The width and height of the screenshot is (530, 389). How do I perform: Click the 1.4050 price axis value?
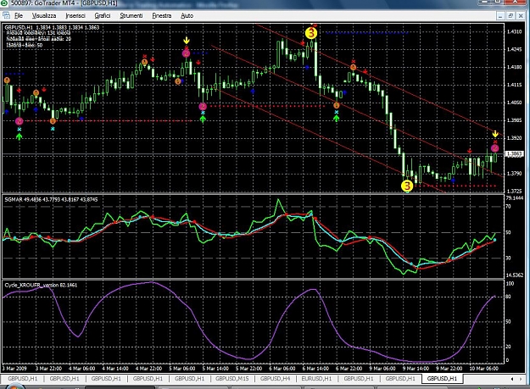pyautogui.click(x=514, y=103)
